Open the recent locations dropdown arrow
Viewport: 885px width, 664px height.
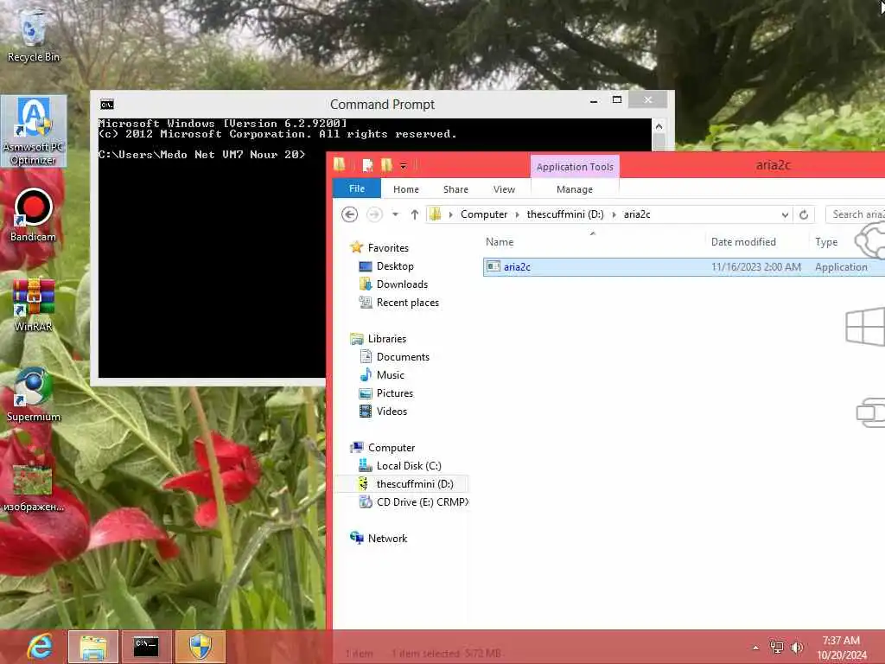point(395,214)
